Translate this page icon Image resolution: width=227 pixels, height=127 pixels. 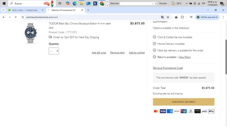[162, 17]
